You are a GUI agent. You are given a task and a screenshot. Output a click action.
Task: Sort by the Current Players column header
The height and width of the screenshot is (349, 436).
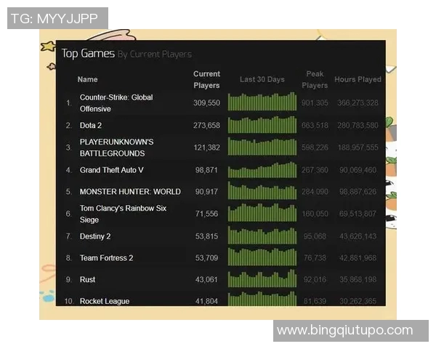(x=206, y=80)
